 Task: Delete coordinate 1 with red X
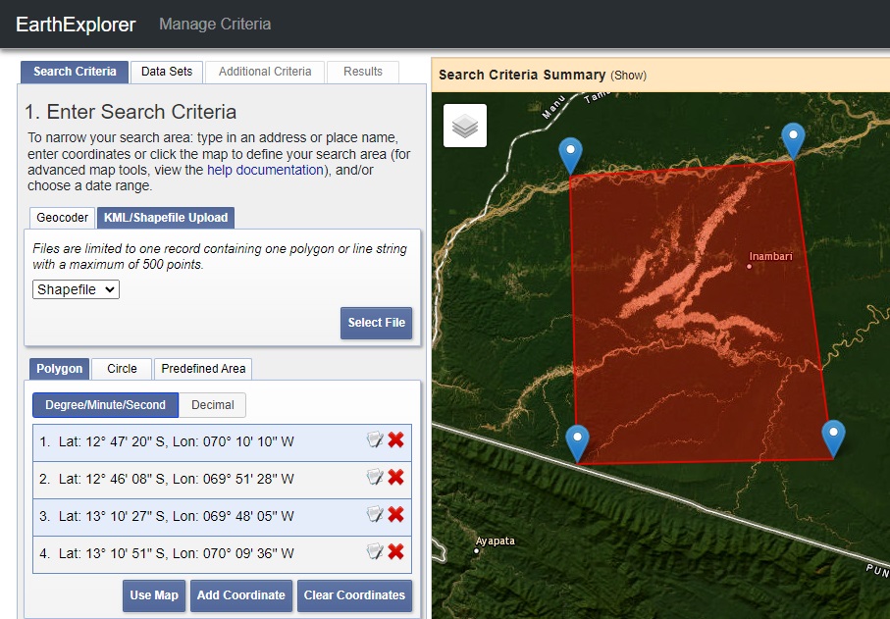coord(395,439)
